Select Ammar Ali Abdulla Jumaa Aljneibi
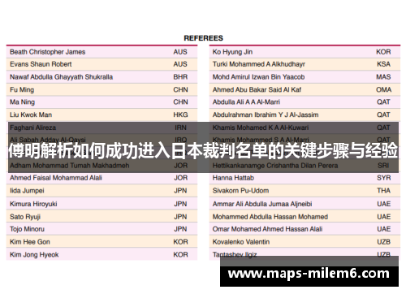Screen dimensions: 406x294 click(x=262, y=204)
